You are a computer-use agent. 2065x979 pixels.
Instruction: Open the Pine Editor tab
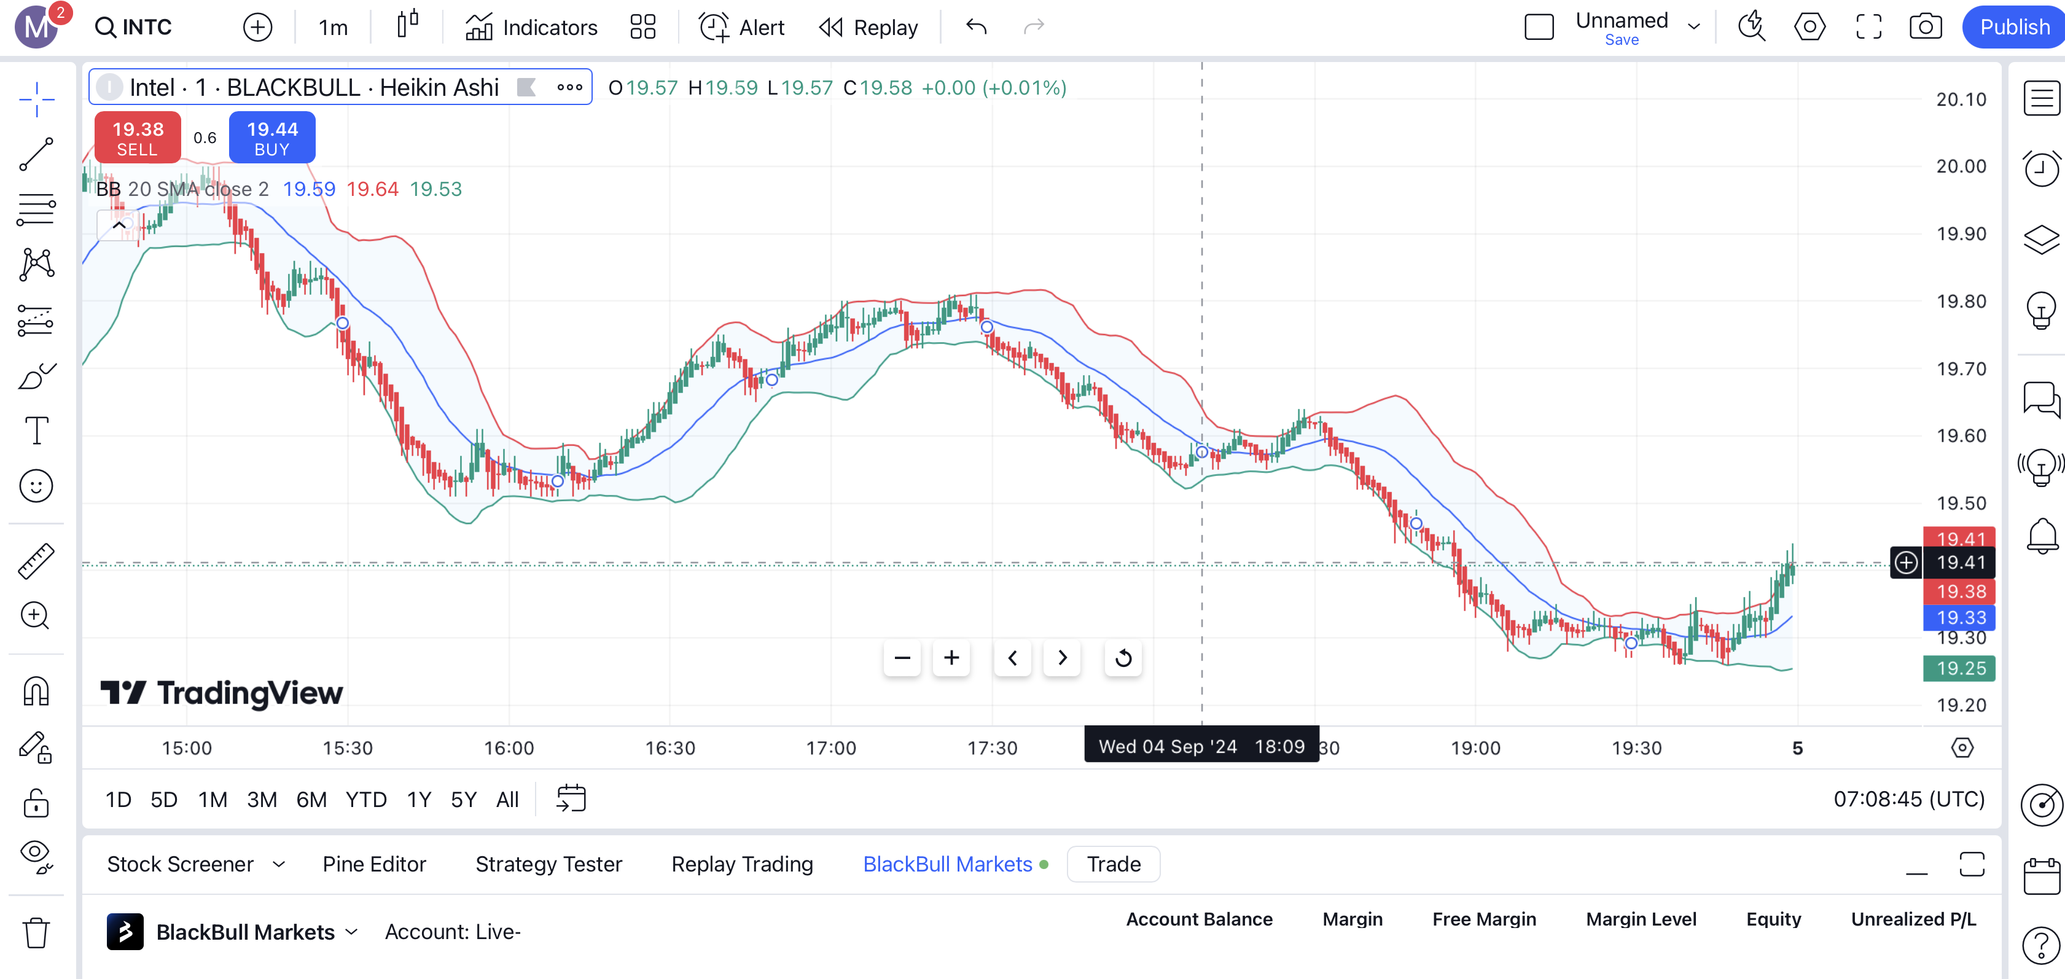click(373, 864)
